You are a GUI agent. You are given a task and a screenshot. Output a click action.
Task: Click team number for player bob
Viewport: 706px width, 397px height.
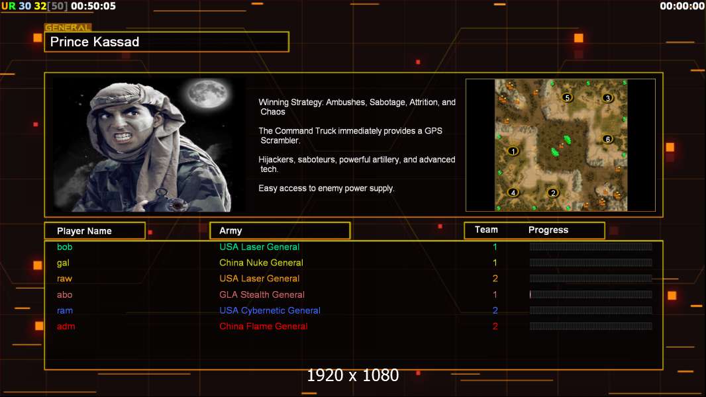[x=495, y=247]
